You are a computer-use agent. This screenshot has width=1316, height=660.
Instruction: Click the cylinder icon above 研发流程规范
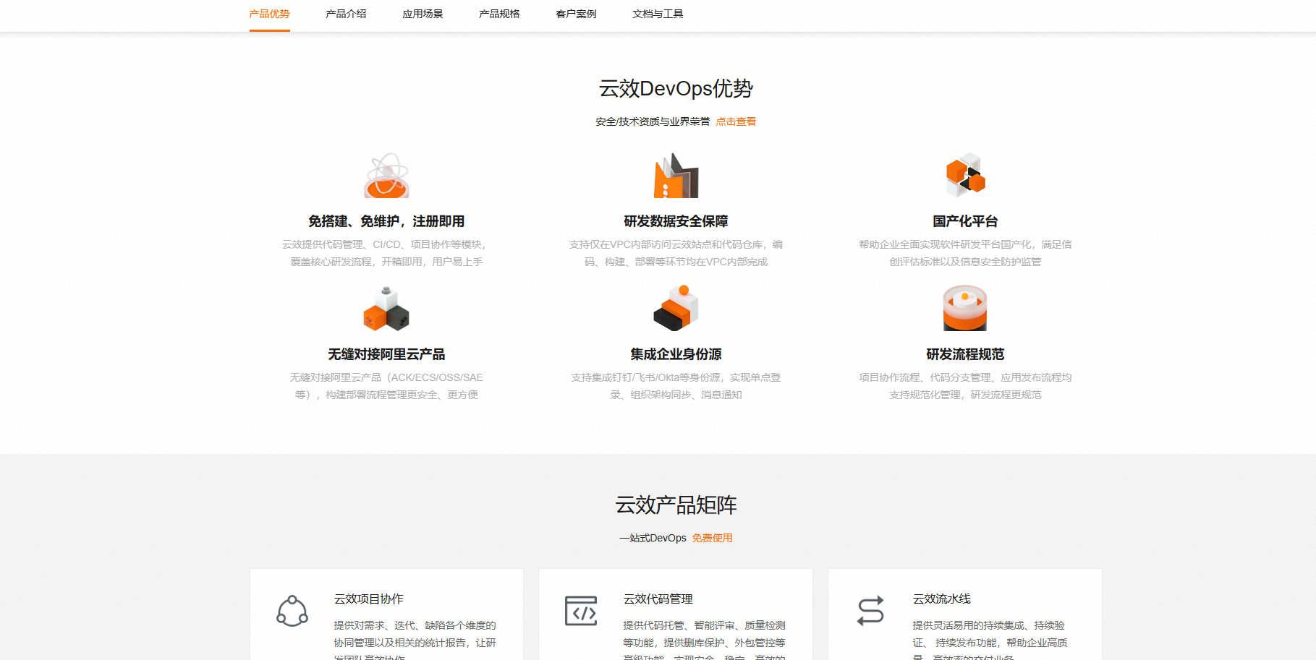965,309
